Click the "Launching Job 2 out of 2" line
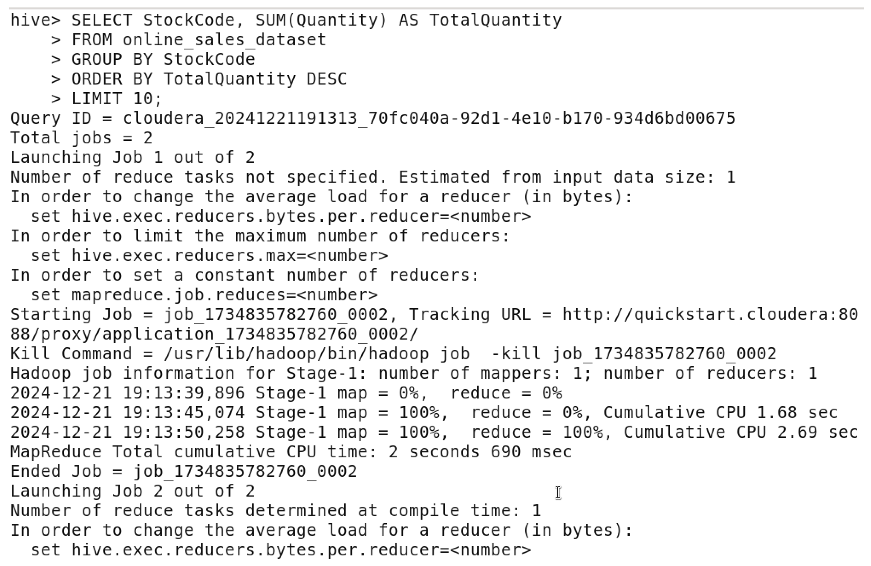The height and width of the screenshot is (566, 871). (x=132, y=491)
